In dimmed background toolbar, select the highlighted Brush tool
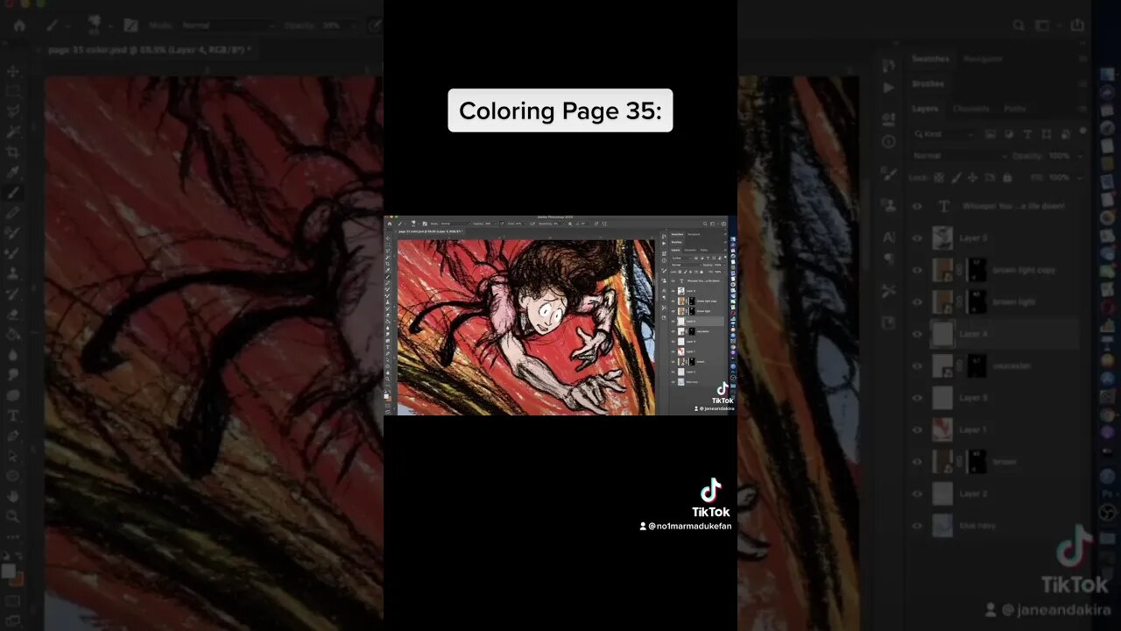The width and height of the screenshot is (1121, 631). (13, 193)
